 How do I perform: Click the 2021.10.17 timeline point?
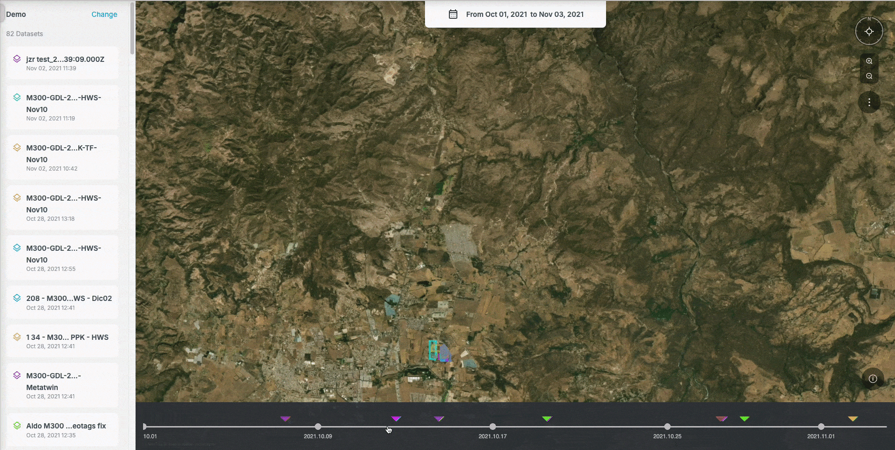pos(493,427)
